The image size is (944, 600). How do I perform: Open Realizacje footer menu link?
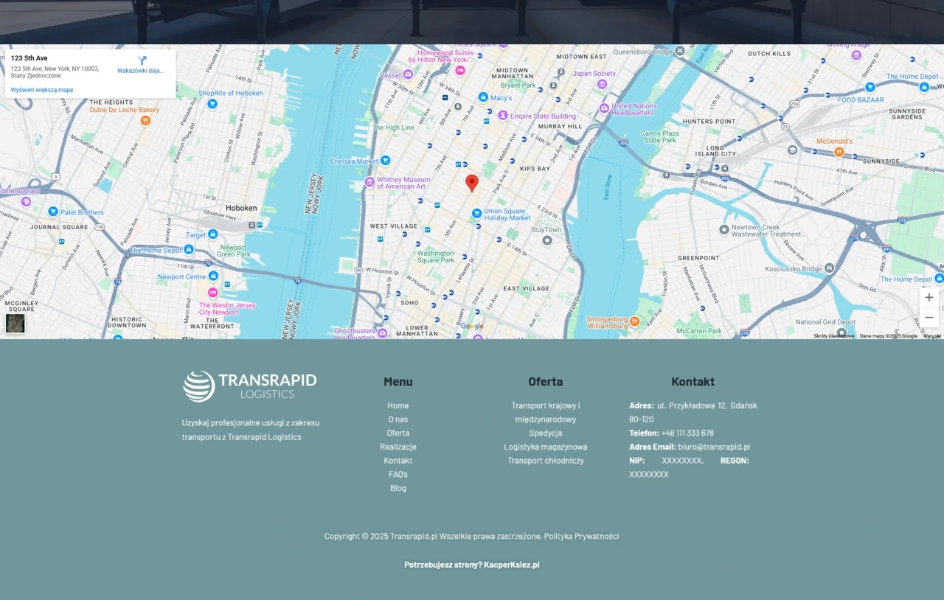coord(398,447)
